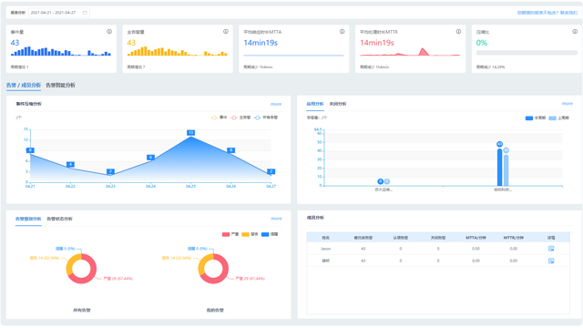The height and width of the screenshot is (328, 583).
Task: Click the orange mini bar chart in the 主告警量 card
Action: point(178,51)
